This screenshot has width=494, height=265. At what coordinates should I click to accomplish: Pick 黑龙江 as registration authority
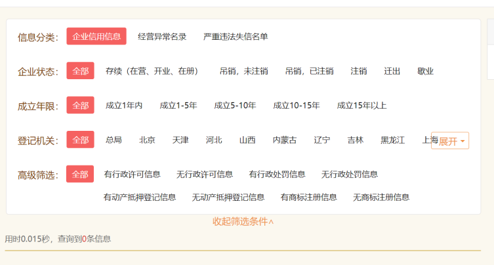click(392, 140)
